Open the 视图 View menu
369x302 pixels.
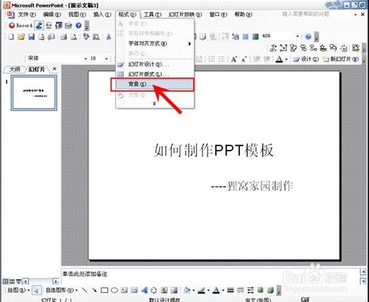tap(77, 15)
